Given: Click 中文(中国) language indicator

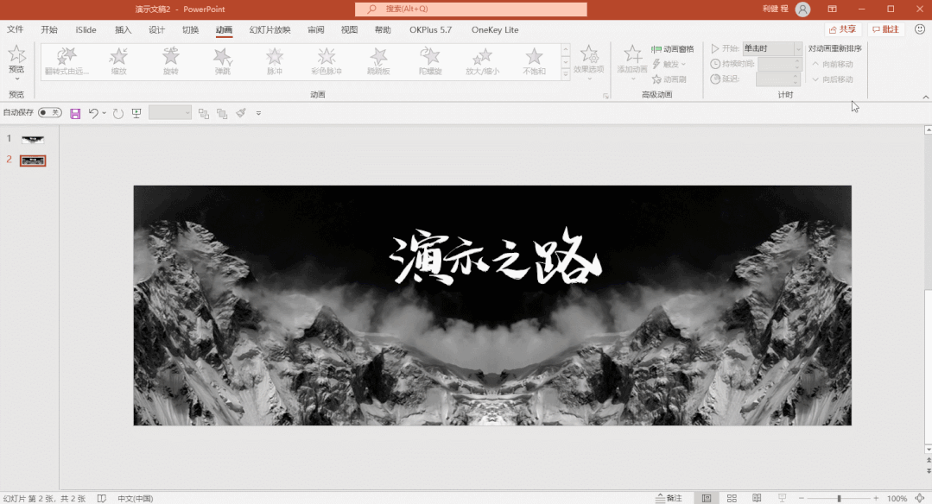Looking at the screenshot, I should (135, 498).
